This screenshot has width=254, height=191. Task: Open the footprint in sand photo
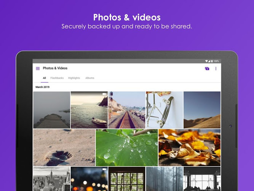pyautogui.click(x=64, y=147)
